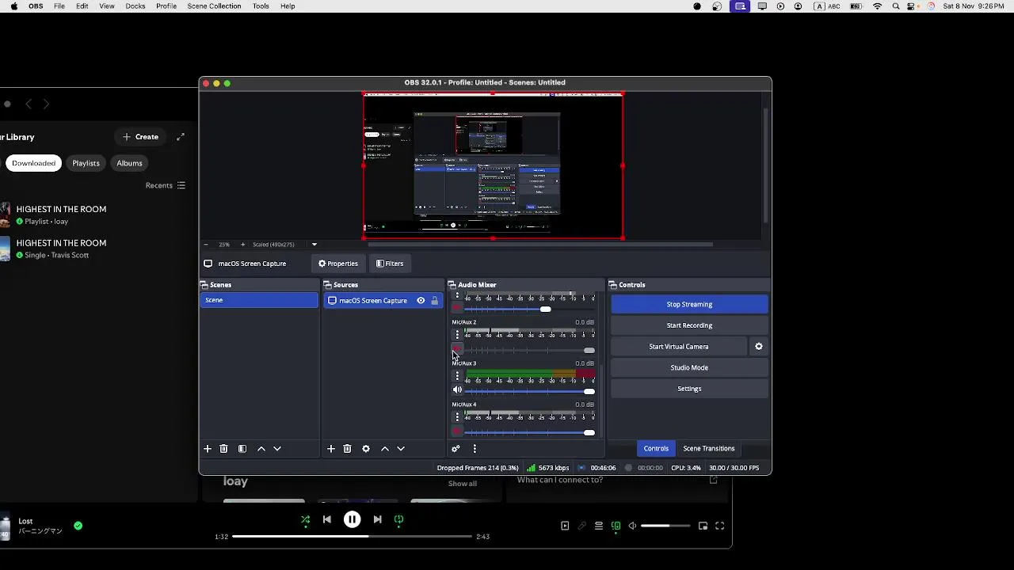The image size is (1014, 570).
Task: Open source Filters button
Action: (390, 264)
